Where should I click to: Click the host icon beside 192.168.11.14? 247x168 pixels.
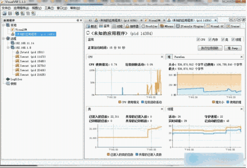[12, 43]
